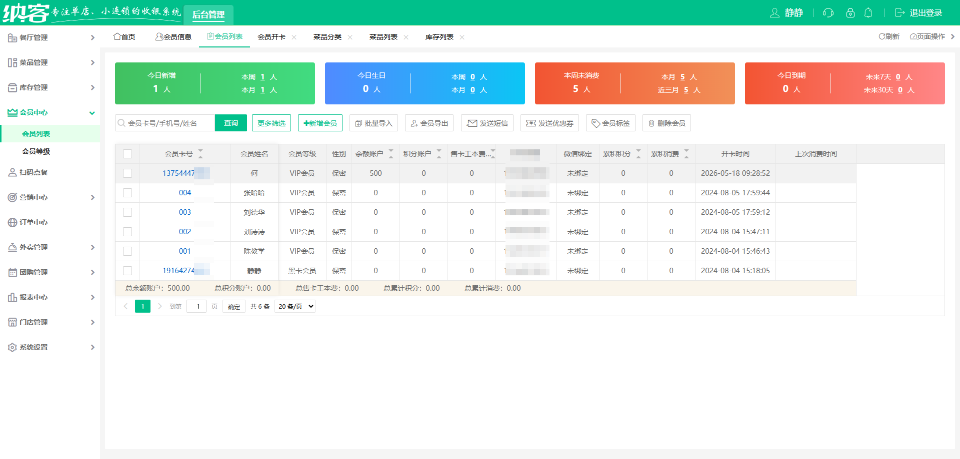Open 会员等级 in the sidebar
The width and height of the screenshot is (960, 459).
click(36, 151)
